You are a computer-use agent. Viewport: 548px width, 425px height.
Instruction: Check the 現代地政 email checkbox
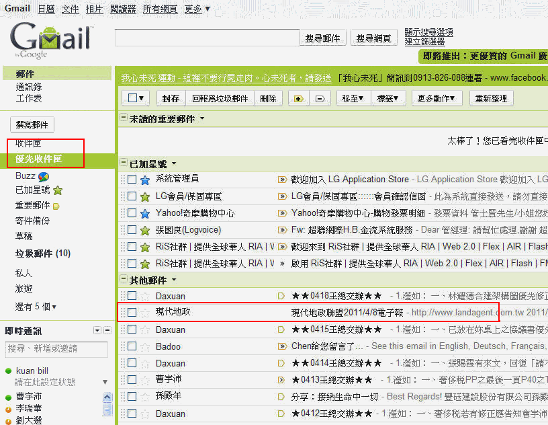[132, 312]
